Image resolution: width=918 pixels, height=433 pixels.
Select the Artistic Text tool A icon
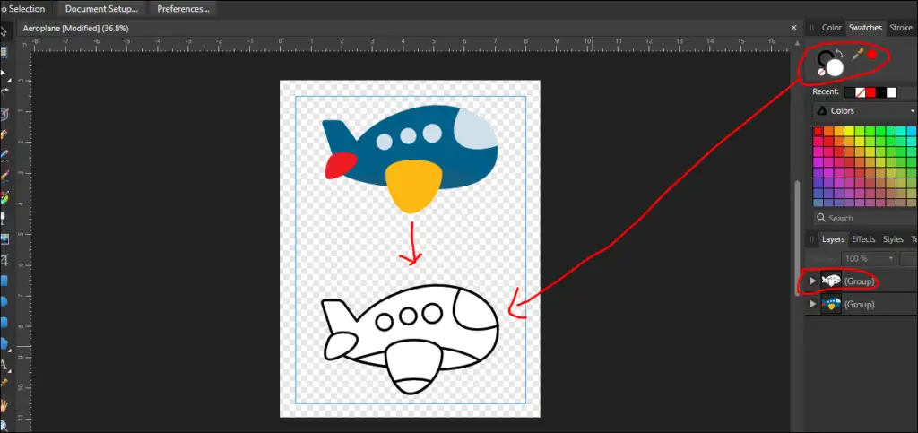pos(4,365)
